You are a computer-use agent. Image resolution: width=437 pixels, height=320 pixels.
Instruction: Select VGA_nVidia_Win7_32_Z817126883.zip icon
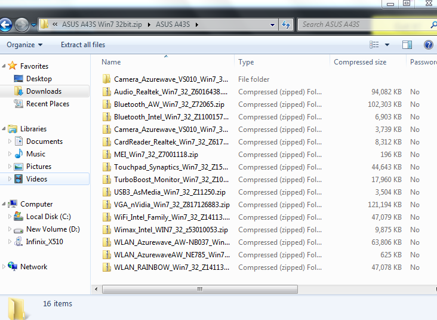click(x=106, y=205)
